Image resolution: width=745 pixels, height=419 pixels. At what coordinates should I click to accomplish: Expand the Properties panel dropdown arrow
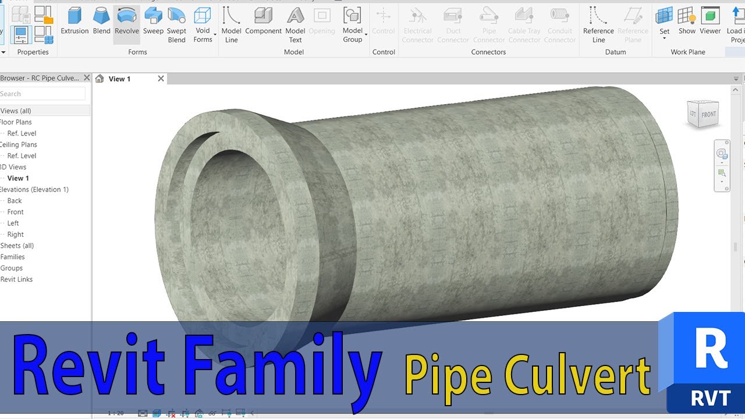[x=3, y=52]
